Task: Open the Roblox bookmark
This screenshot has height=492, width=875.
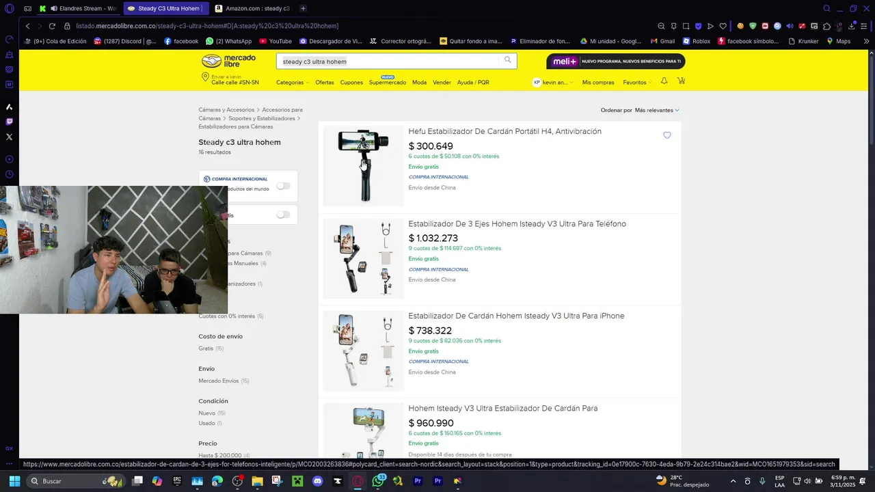Action: (x=697, y=41)
